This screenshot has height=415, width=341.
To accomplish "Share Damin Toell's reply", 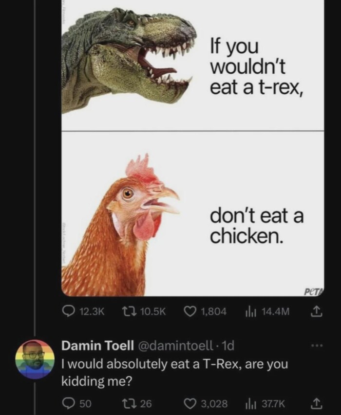I will [x=315, y=403].
